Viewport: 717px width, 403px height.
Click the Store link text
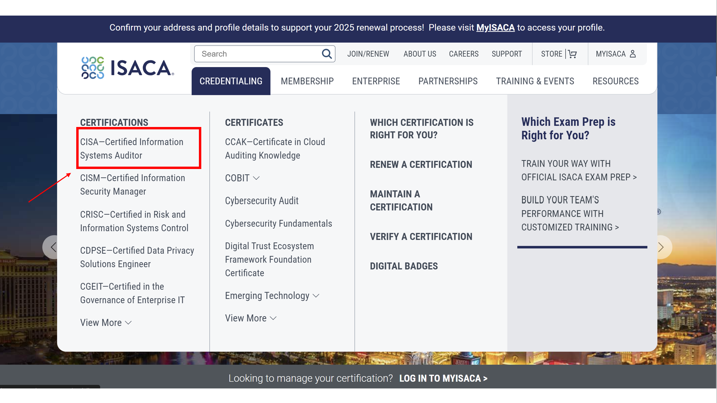[x=551, y=54]
